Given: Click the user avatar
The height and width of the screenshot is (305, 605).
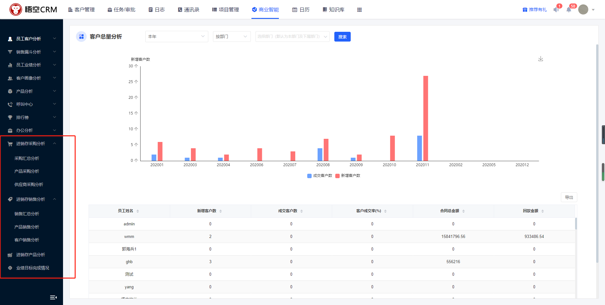Looking at the screenshot, I should point(583,9).
